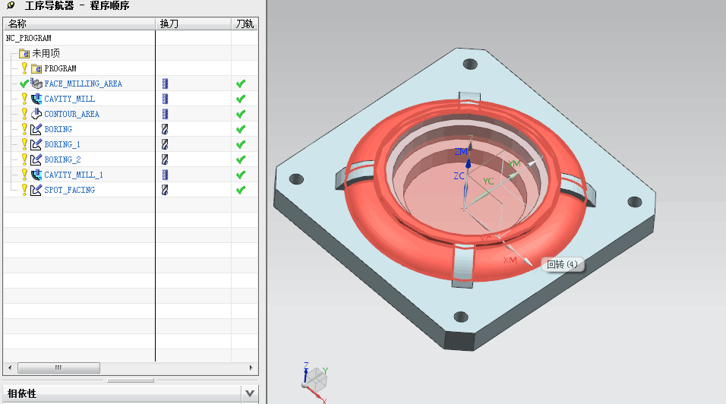The image size is (726, 404).
Task: Select the CONTOUR_AREA operation
Action: pos(72,115)
